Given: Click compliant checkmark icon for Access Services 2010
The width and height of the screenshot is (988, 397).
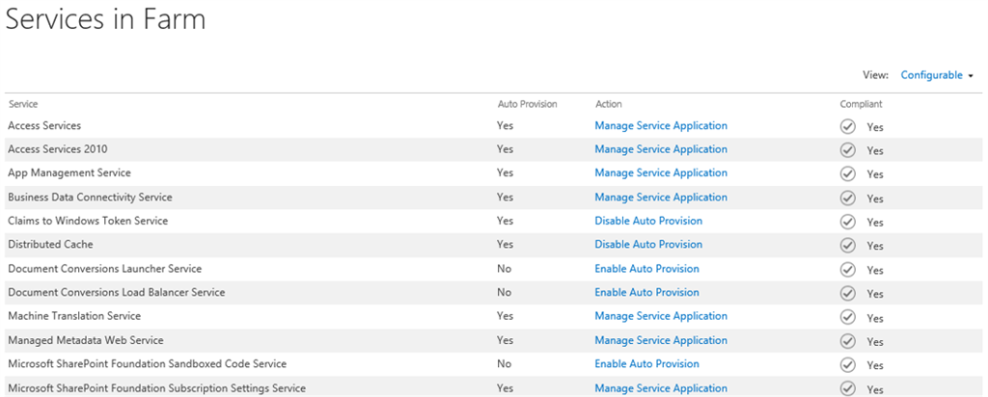Looking at the screenshot, I should pos(848,150).
